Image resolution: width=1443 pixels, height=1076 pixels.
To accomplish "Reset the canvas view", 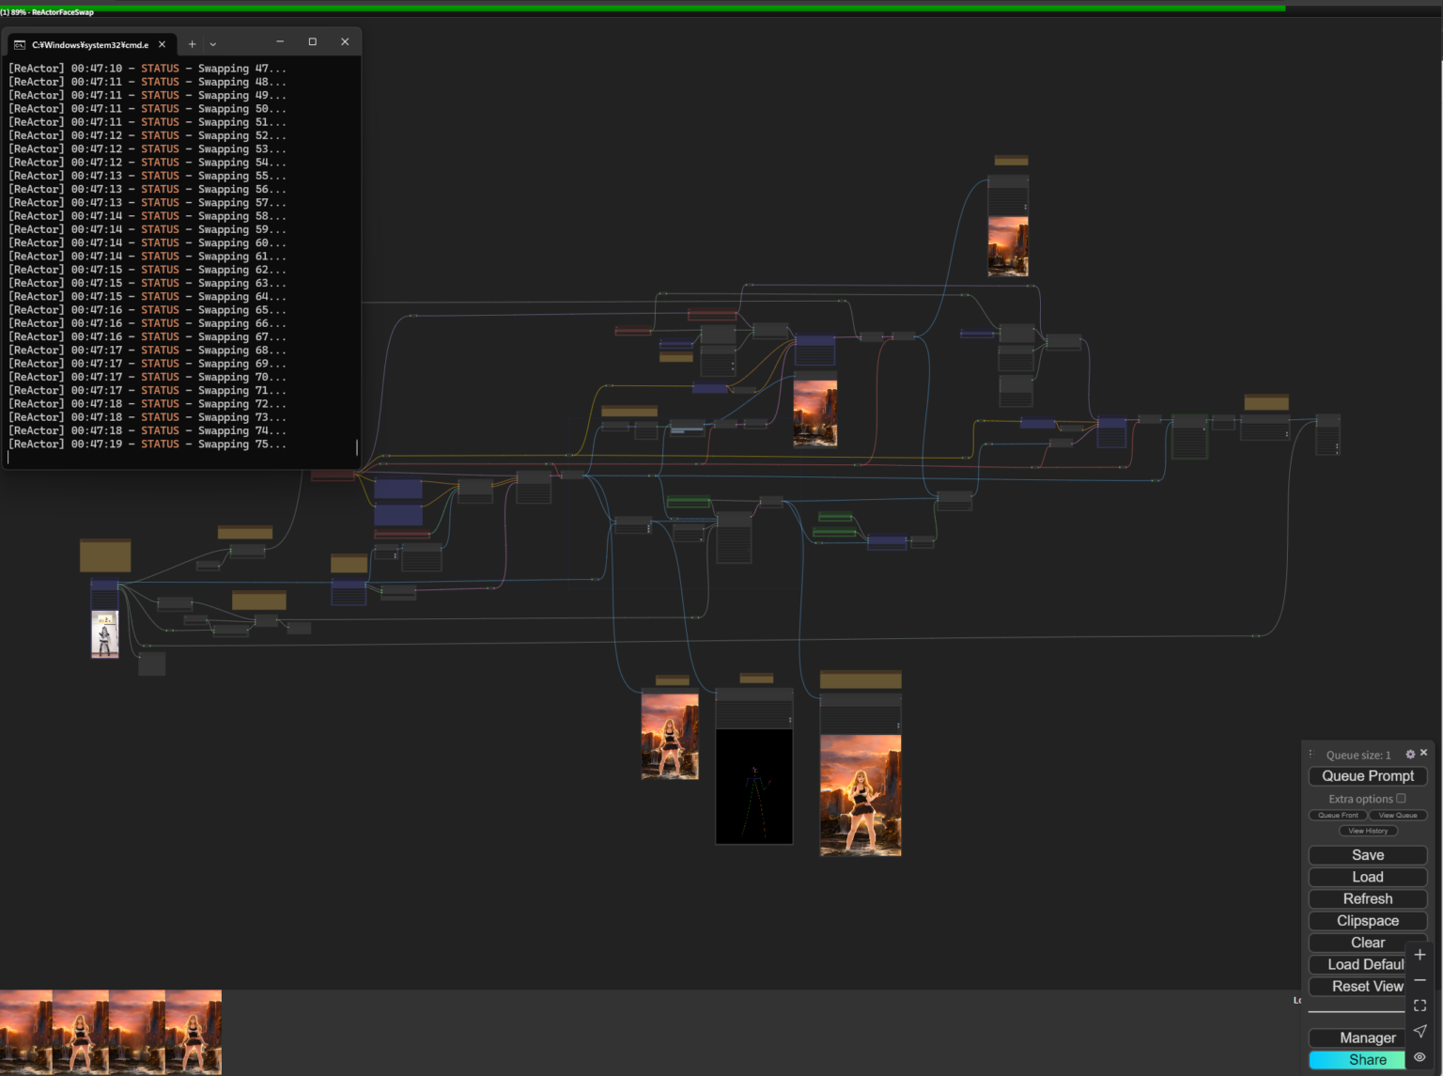I will 1358,987.
